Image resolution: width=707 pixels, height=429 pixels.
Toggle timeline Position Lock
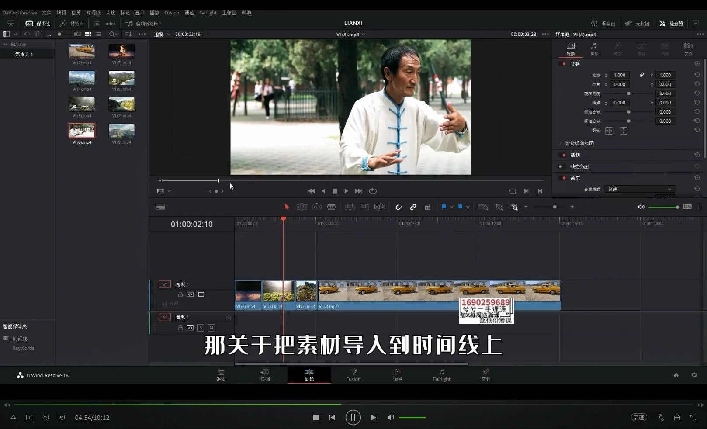pyautogui.click(x=428, y=207)
